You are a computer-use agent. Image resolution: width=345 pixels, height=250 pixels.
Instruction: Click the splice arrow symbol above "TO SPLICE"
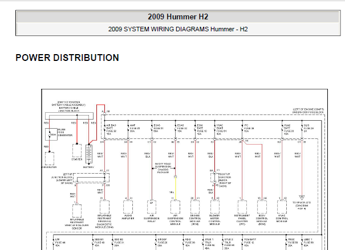(302, 198)
